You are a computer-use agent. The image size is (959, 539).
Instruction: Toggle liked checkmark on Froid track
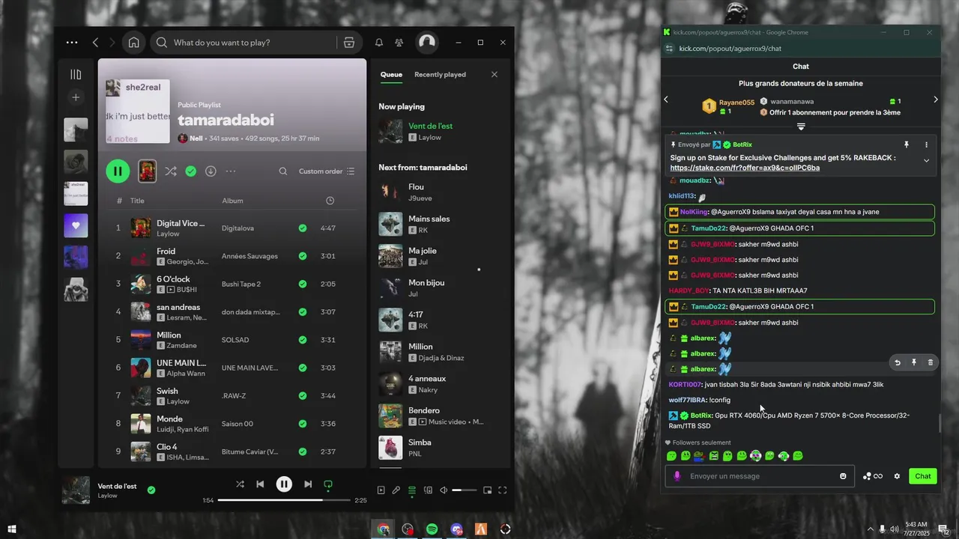click(303, 256)
